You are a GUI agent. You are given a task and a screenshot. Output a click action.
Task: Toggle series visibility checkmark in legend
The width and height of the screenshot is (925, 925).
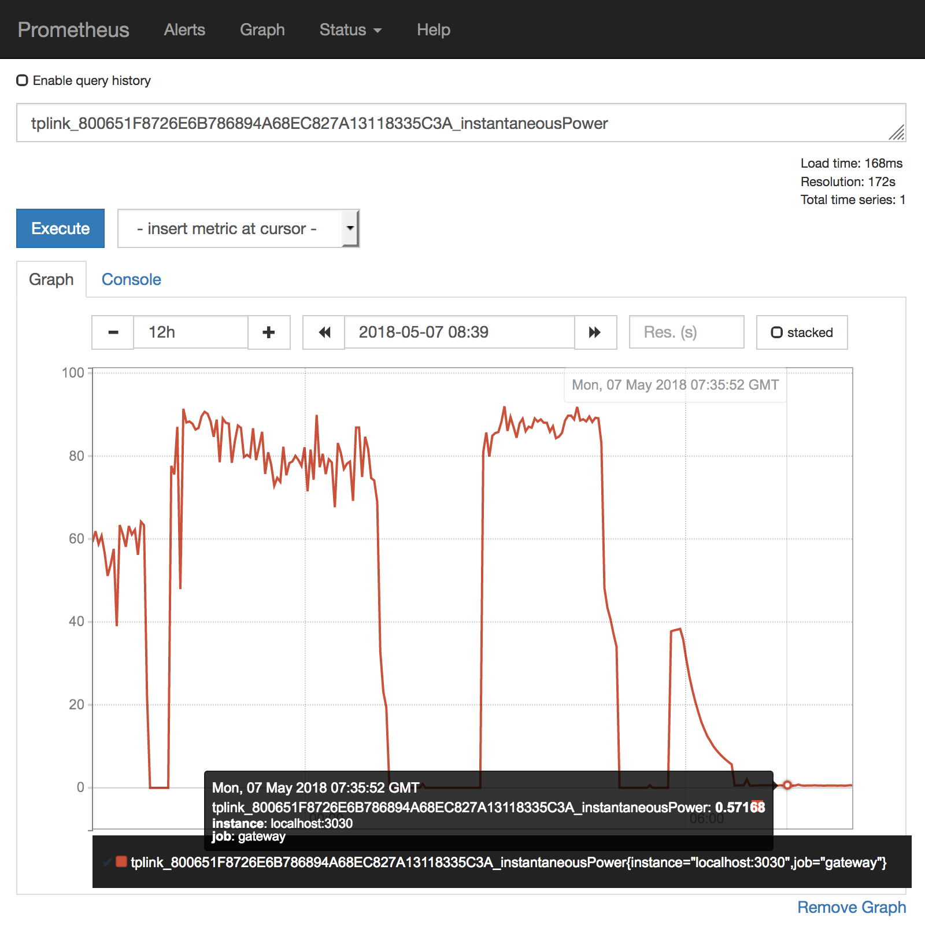coord(108,862)
